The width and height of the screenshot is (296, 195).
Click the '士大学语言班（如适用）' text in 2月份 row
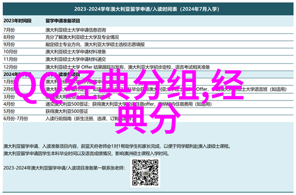click(265, 89)
